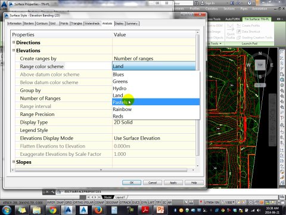Go to the Contours tab
Viewport: 286px width, 215px height.
click(42, 23)
